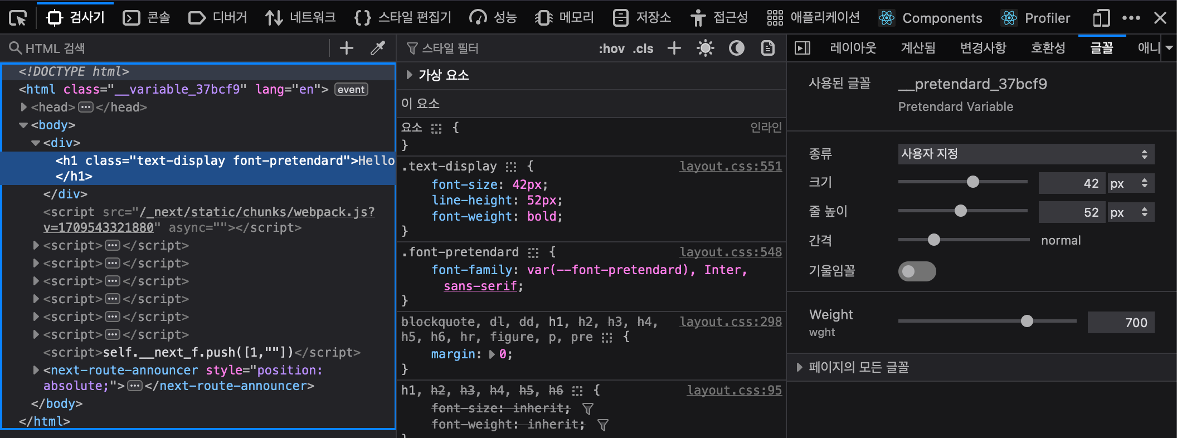Image resolution: width=1177 pixels, height=438 pixels.
Task: Collapse the body element node
Action: pyautogui.click(x=23, y=125)
